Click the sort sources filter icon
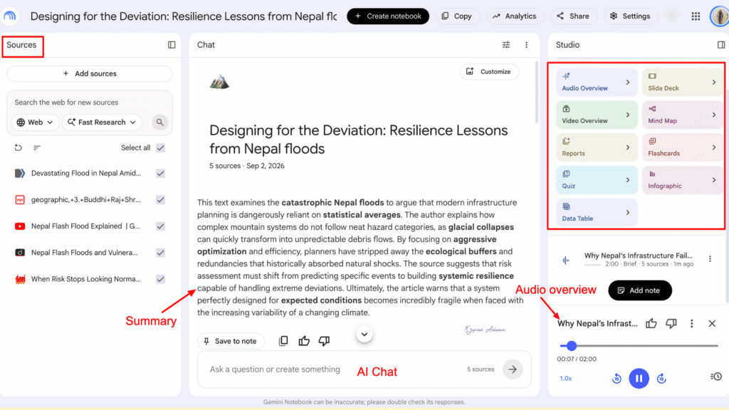Screen dimensions: 729x410 click(37, 148)
